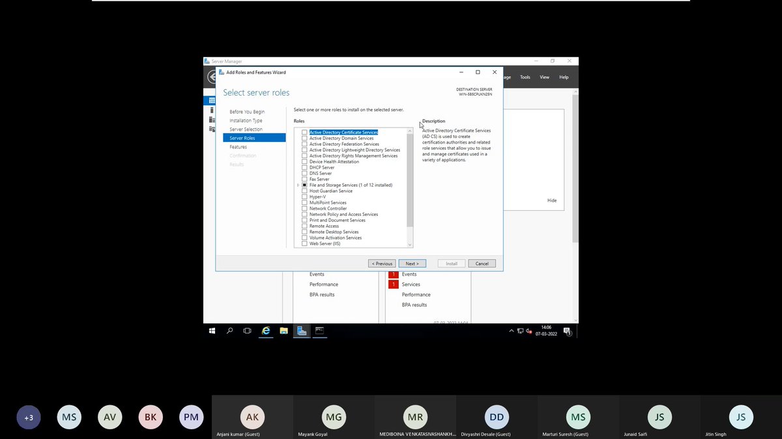Open Task View on the taskbar

(x=247, y=330)
